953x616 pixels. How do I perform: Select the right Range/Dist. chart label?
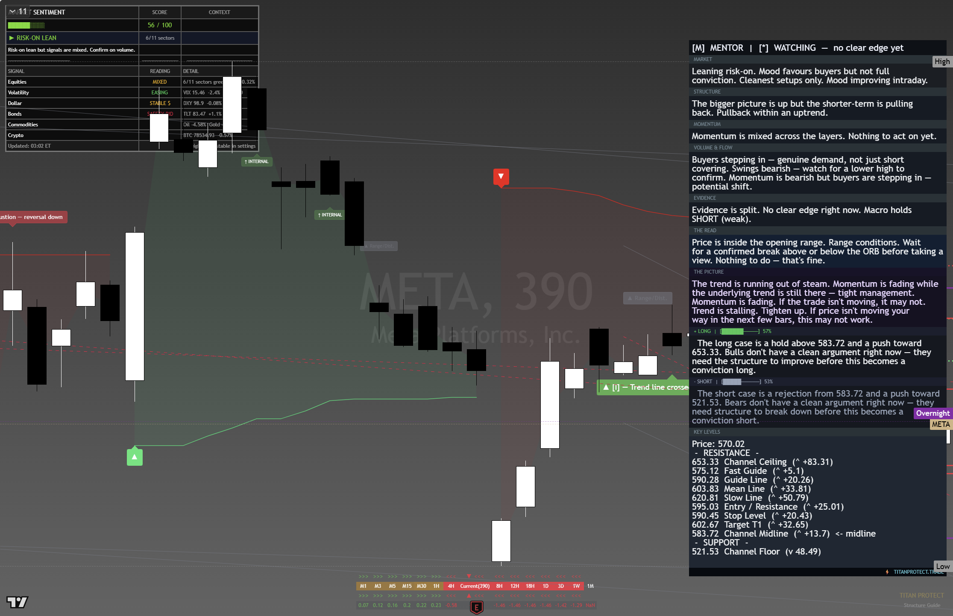648,298
